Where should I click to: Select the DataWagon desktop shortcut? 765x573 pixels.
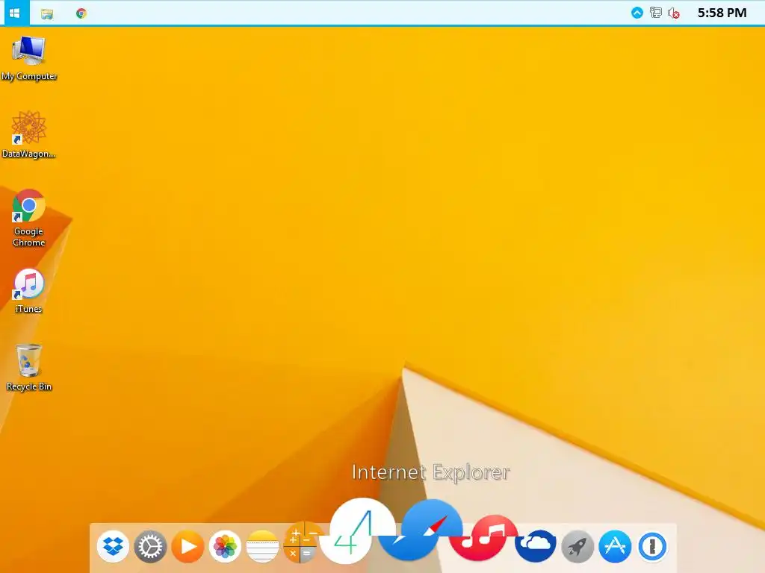click(29, 135)
